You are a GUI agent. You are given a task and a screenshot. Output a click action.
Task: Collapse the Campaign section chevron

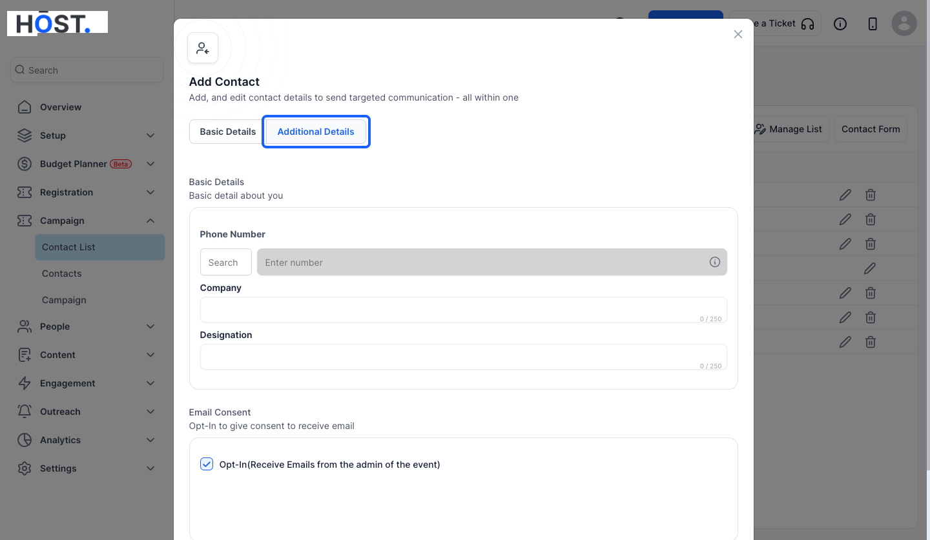click(x=150, y=221)
